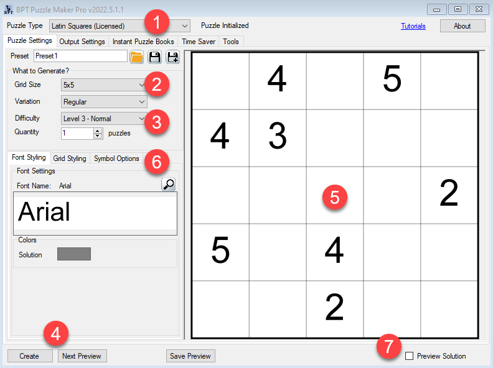Decrease puzzle quantity with down arrow
Image resolution: width=493 pixels, height=368 pixels.
click(97, 136)
